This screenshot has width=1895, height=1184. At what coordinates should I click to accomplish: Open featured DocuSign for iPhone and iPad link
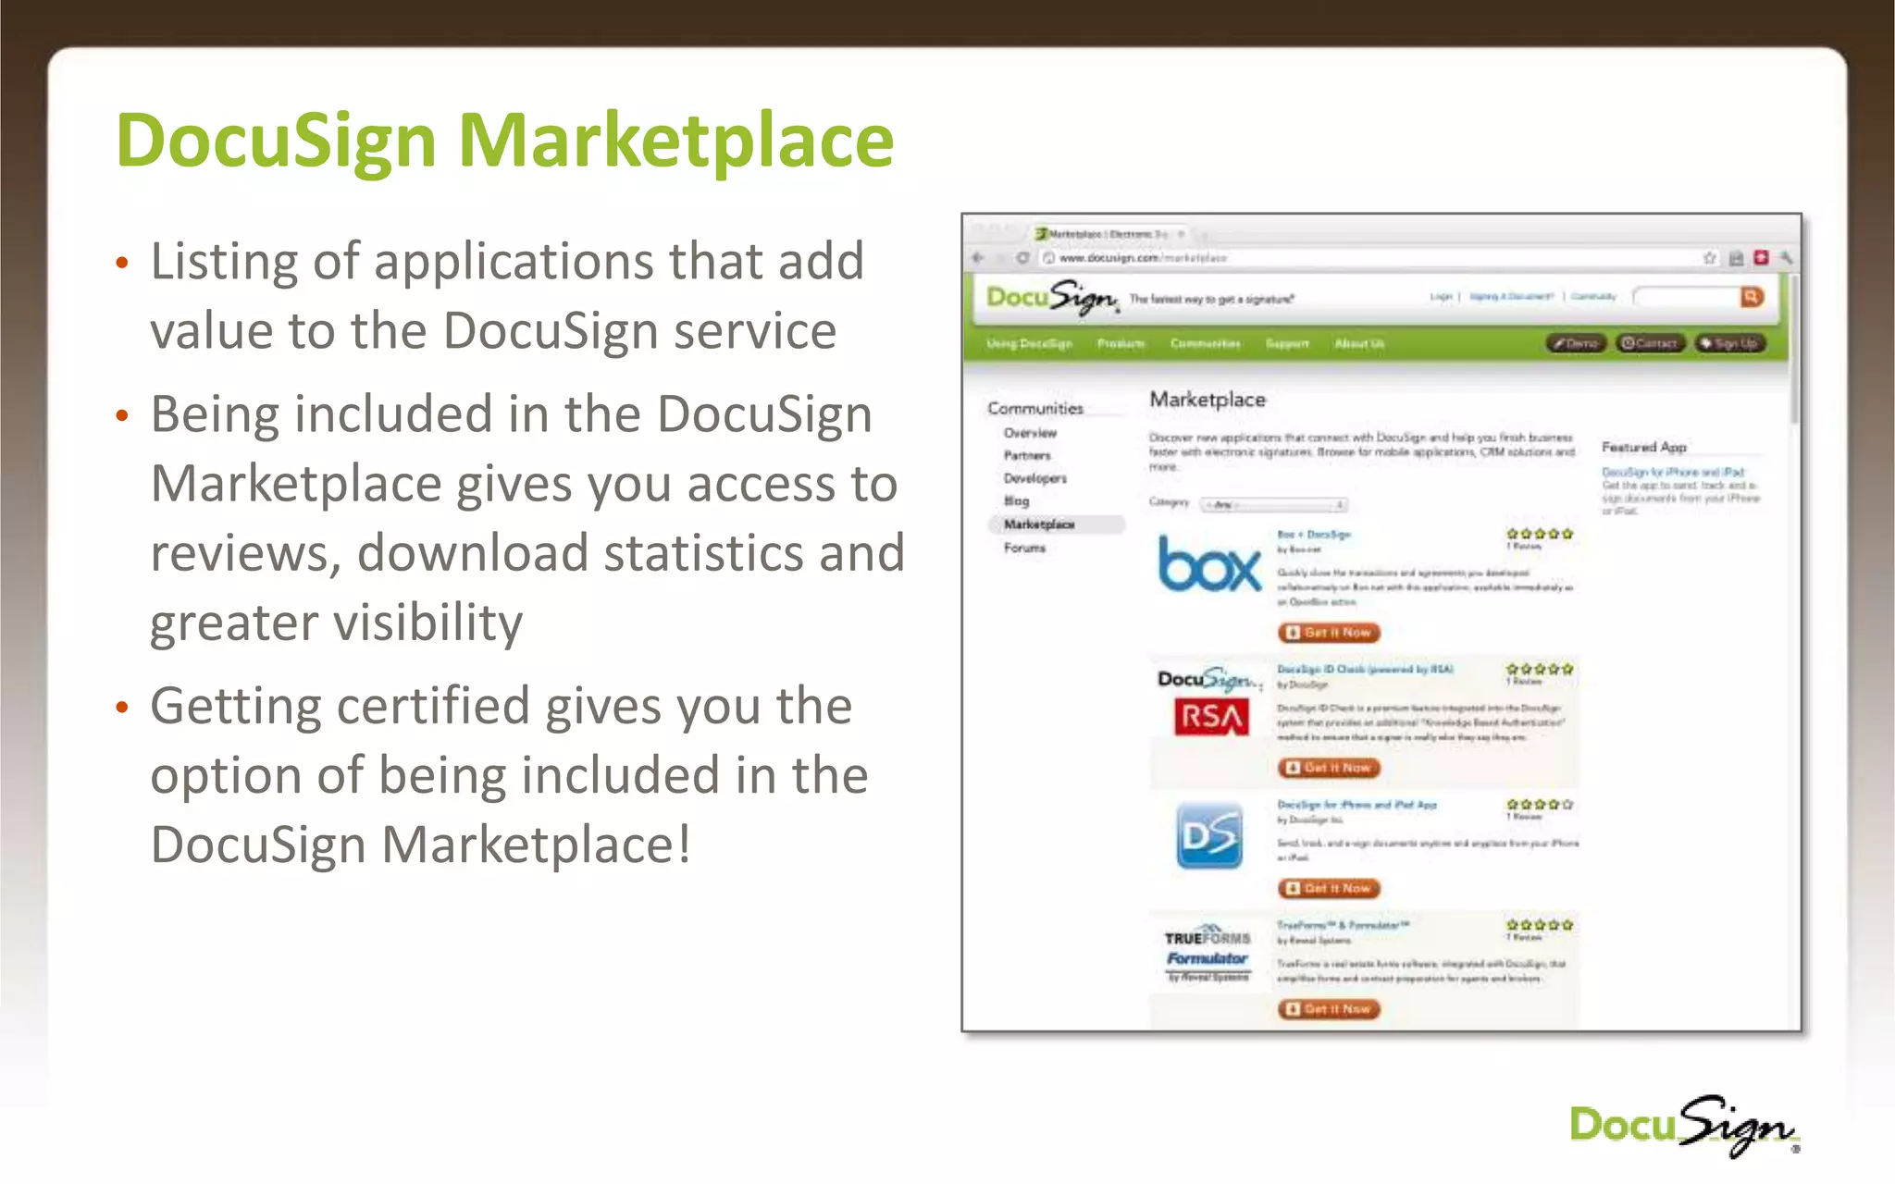tap(1672, 472)
